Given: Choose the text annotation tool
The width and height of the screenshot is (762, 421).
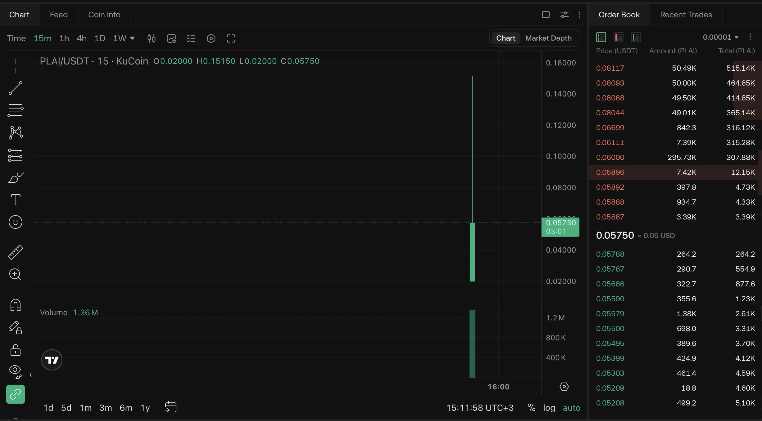Looking at the screenshot, I should click(15, 200).
